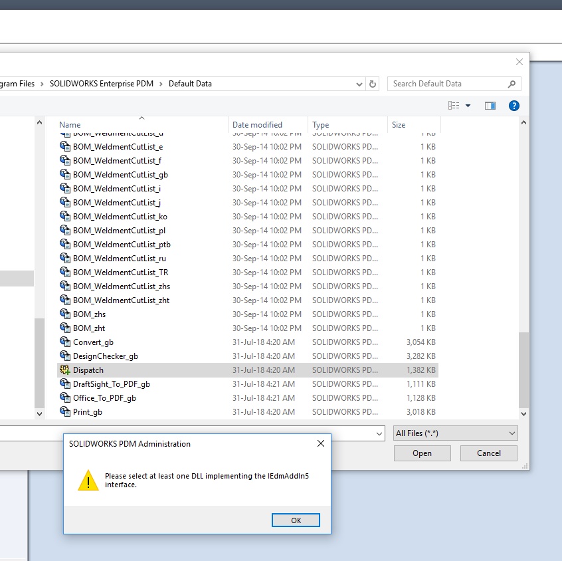Viewport: 562px width, 561px height.
Task: Navigate to SOLIDWORKS Enterprise PDM breadcrumb
Action: click(x=102, y=84)
